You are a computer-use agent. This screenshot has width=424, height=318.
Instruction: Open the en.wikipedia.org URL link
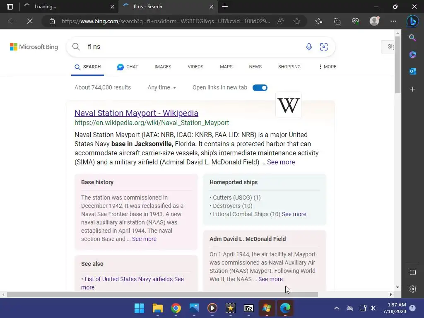tap(152, 123)
